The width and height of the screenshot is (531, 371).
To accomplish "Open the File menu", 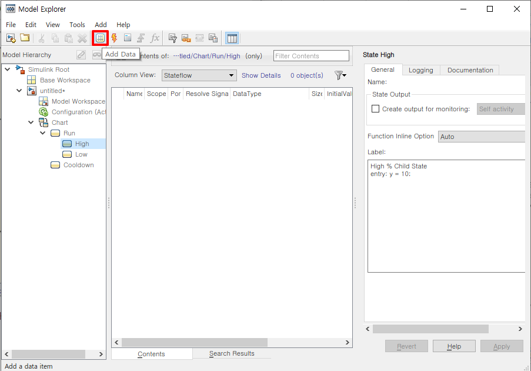I will (x=11, y=25).
